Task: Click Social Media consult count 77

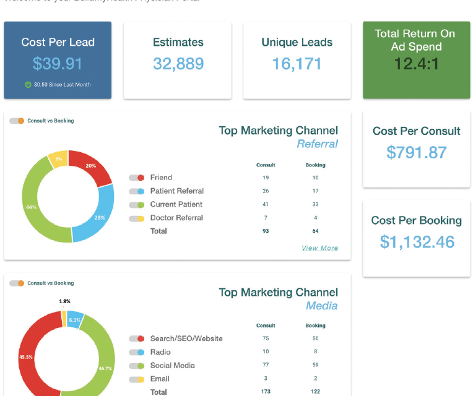Action: click(266, 365)
